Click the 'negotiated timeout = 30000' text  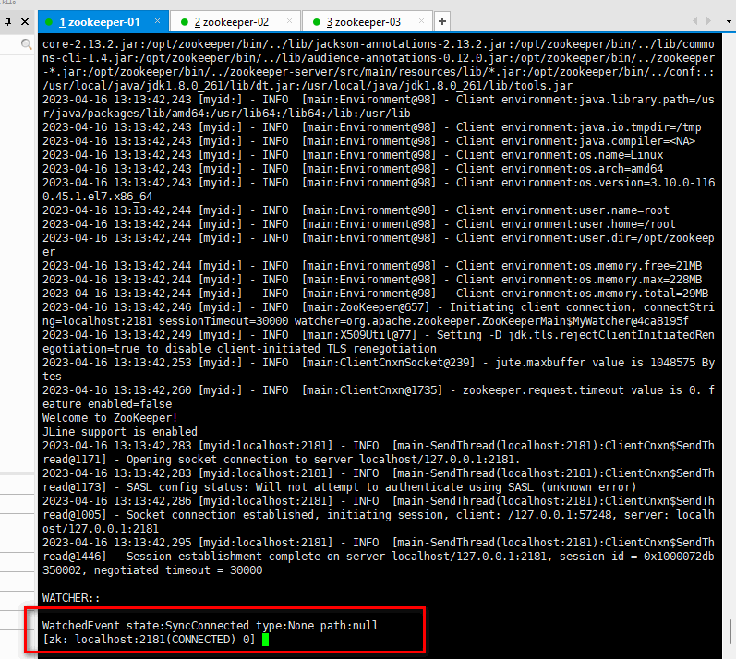point(178,570)
